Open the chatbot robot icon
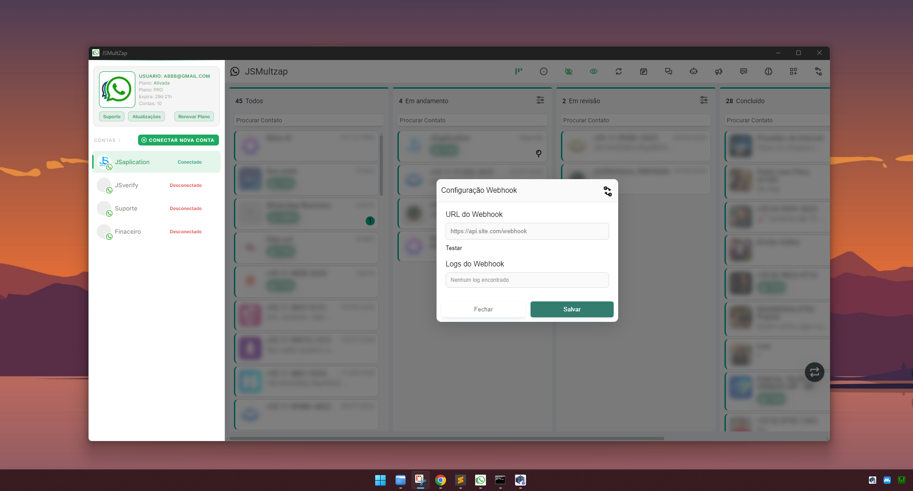The width and height of the screenshot is (913, 491). [694, 71]
